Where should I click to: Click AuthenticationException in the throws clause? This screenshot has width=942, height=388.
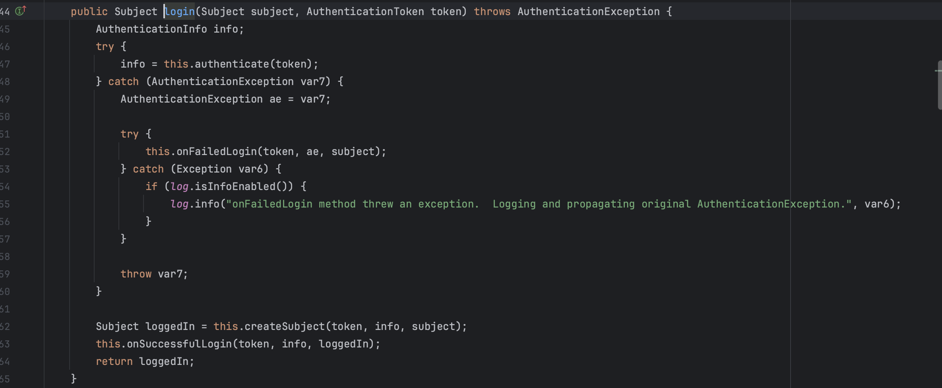588,12
